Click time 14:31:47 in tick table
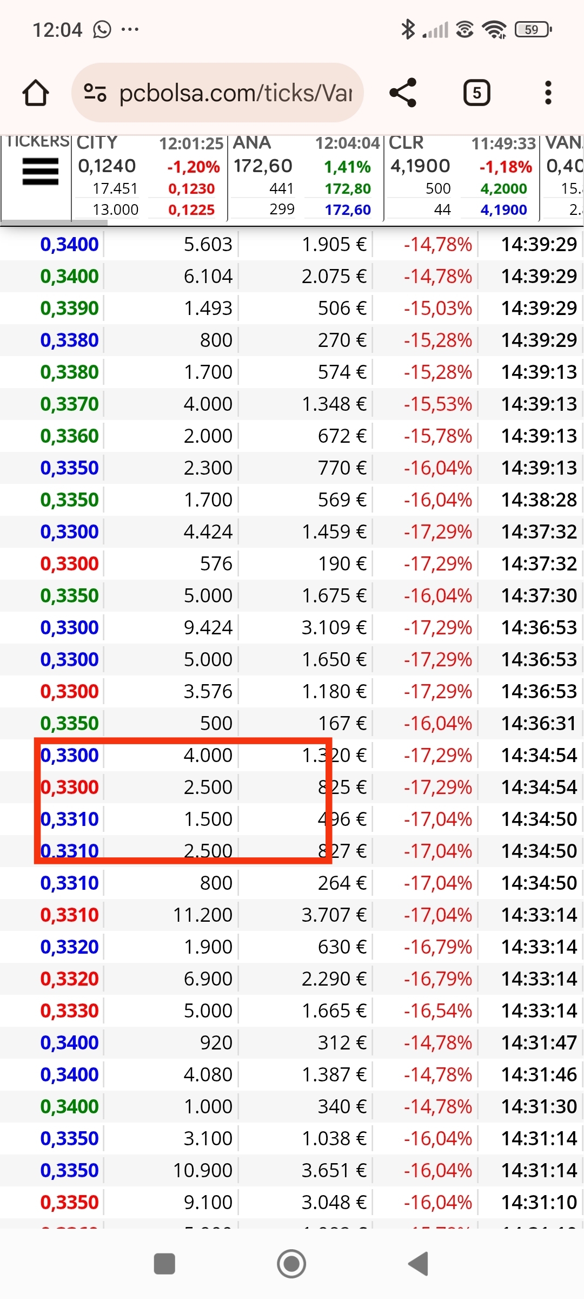584x1299 pixels. [539, 1042]
